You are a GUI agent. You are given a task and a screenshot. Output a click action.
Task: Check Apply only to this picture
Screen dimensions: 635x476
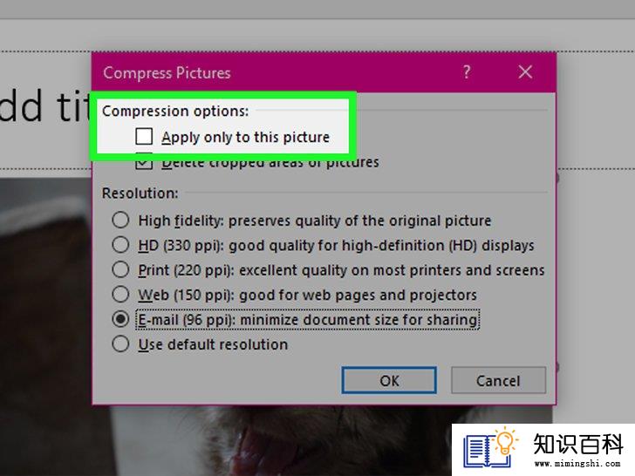coord(144,137)
